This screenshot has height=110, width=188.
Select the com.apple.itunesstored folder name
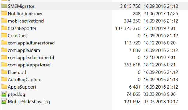click(x=31, y=43)
